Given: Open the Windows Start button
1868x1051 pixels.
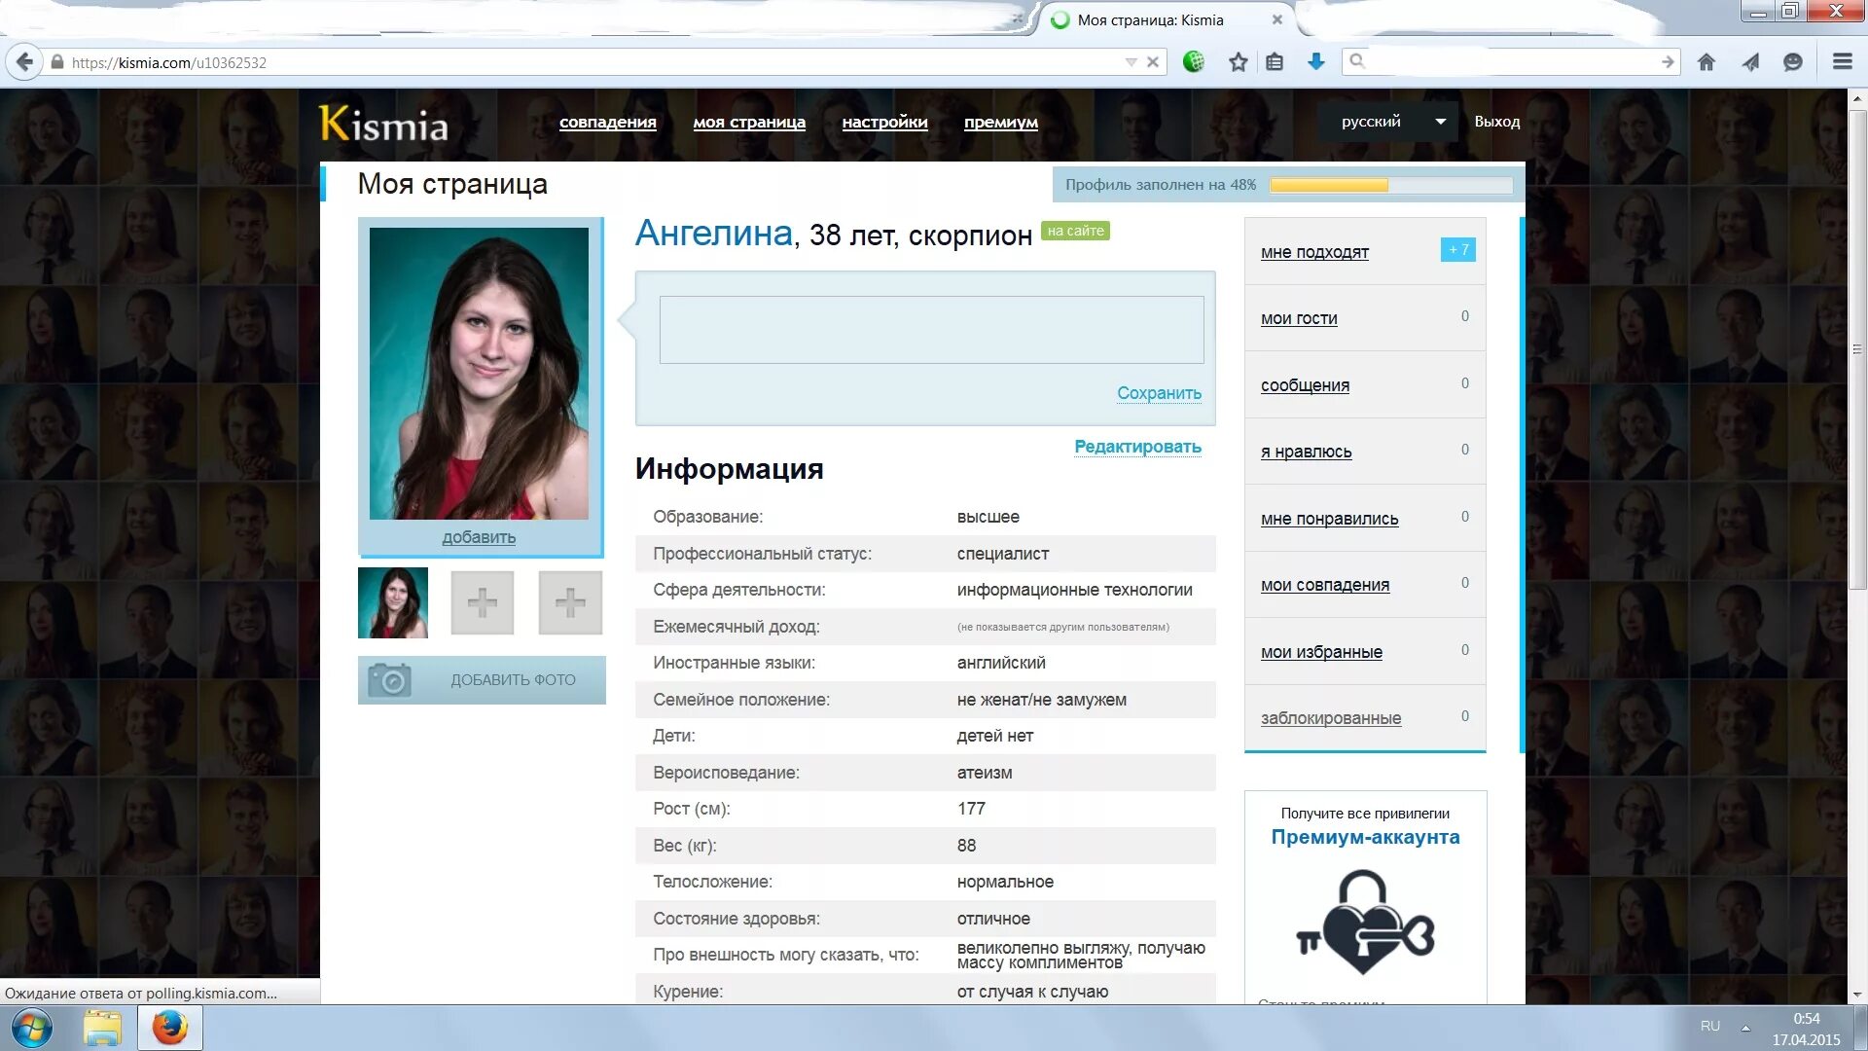Looking at the screenshot, I should coord(30,1028).
